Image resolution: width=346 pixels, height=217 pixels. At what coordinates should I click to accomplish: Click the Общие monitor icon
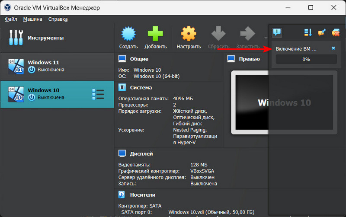(122, 59)
